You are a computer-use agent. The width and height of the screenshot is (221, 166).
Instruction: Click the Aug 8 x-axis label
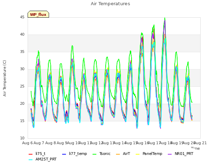point(51,143)
